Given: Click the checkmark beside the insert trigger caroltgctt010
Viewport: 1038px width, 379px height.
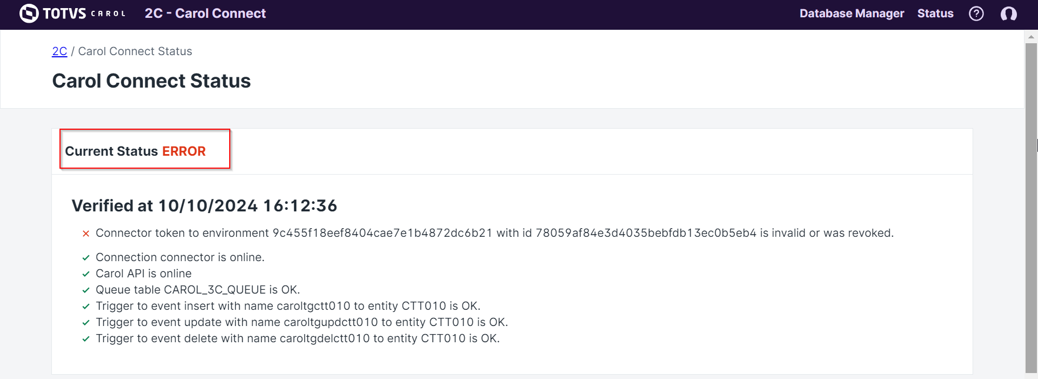Looking at the screenshot, I should point(85,307).
